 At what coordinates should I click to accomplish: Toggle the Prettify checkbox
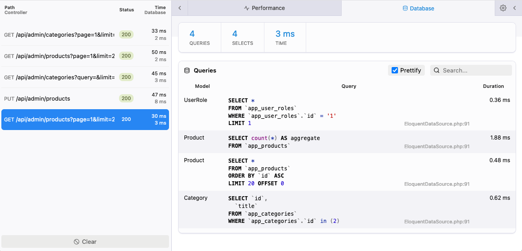point(395,70)
